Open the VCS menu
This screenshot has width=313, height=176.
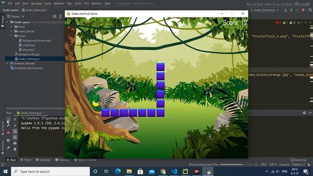[87, 3]
